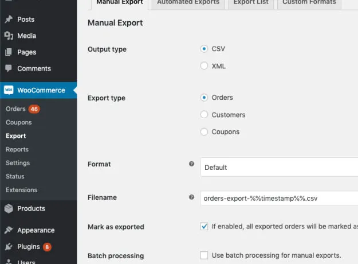Click the Format help tooltip icon
The height and width of the screenshot is (264, 358).
point(191,164)
